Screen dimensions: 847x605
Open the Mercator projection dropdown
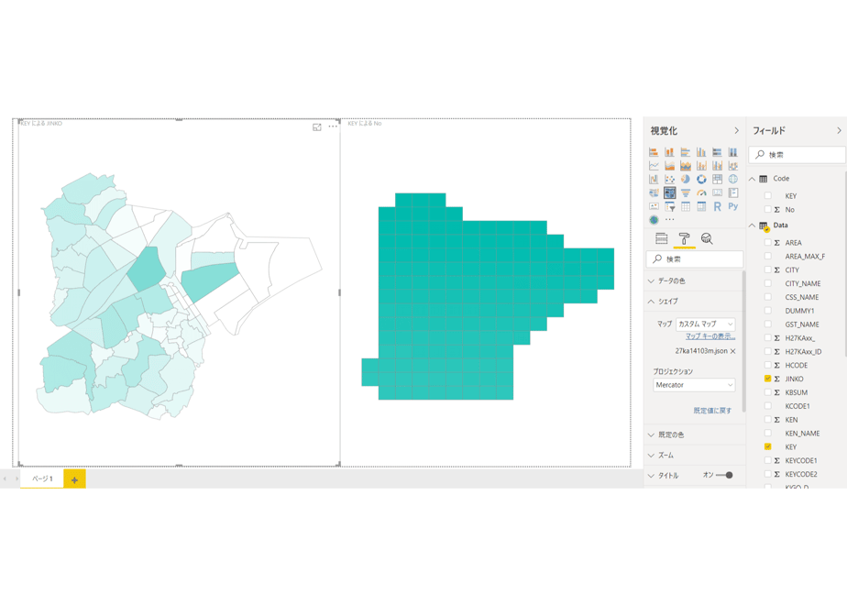click(694, 385)
